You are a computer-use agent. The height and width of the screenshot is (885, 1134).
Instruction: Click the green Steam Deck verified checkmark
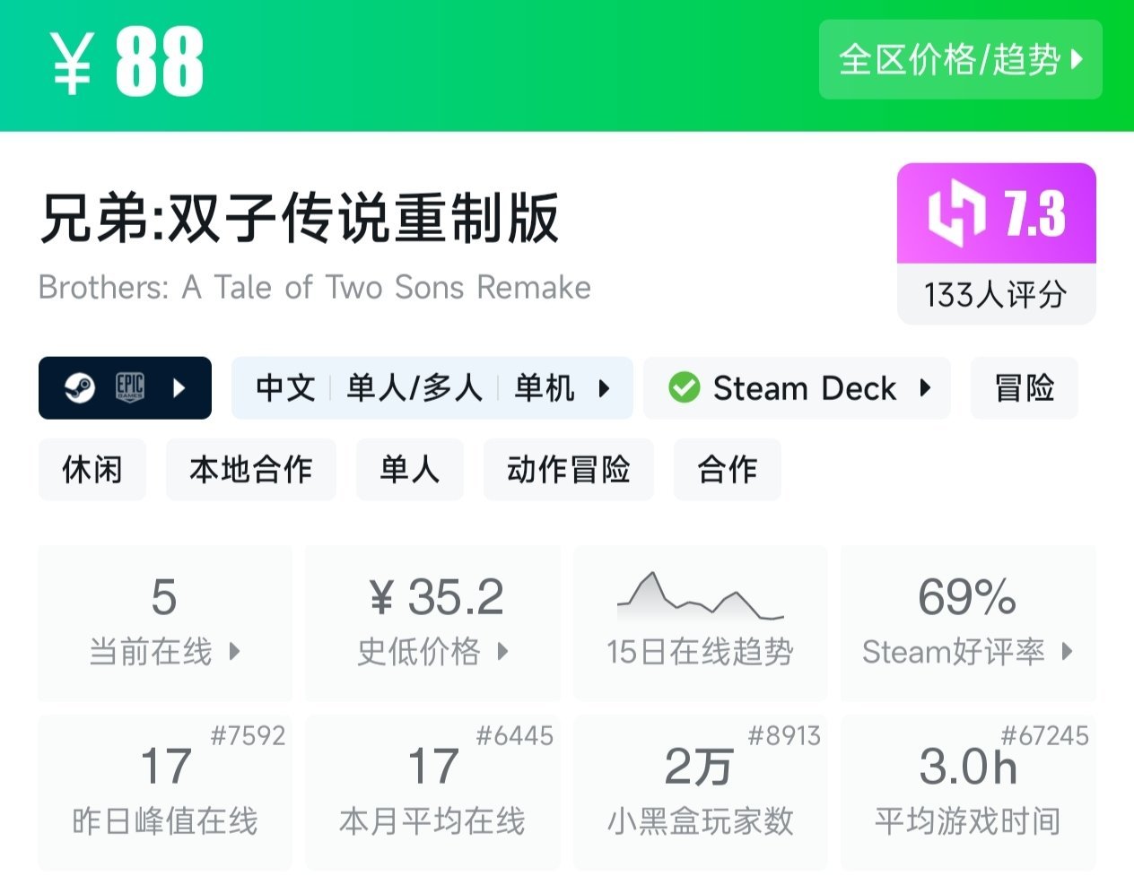(x=684, y=388)
